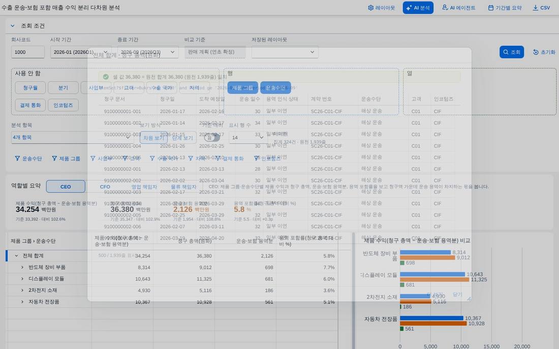Image resolution: width=559 pixels, height=349 pixels.
Task: Click document 9100000002-001 in the dialog
Action: click(122, 169)
